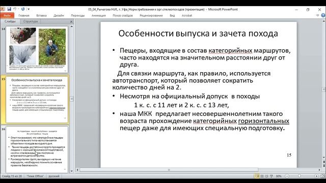326x183 pixels.
Task: Switch to the Вставка ribbon tab
Action: coord(41,15)
